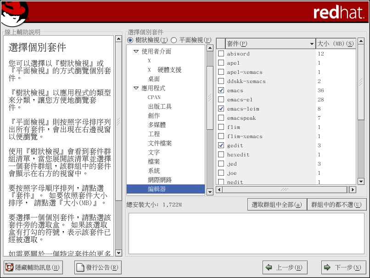The width and height of the screenshot is (370, 278).
Task: Click the left arrow icon for 上一步
Action: (269, 267)
